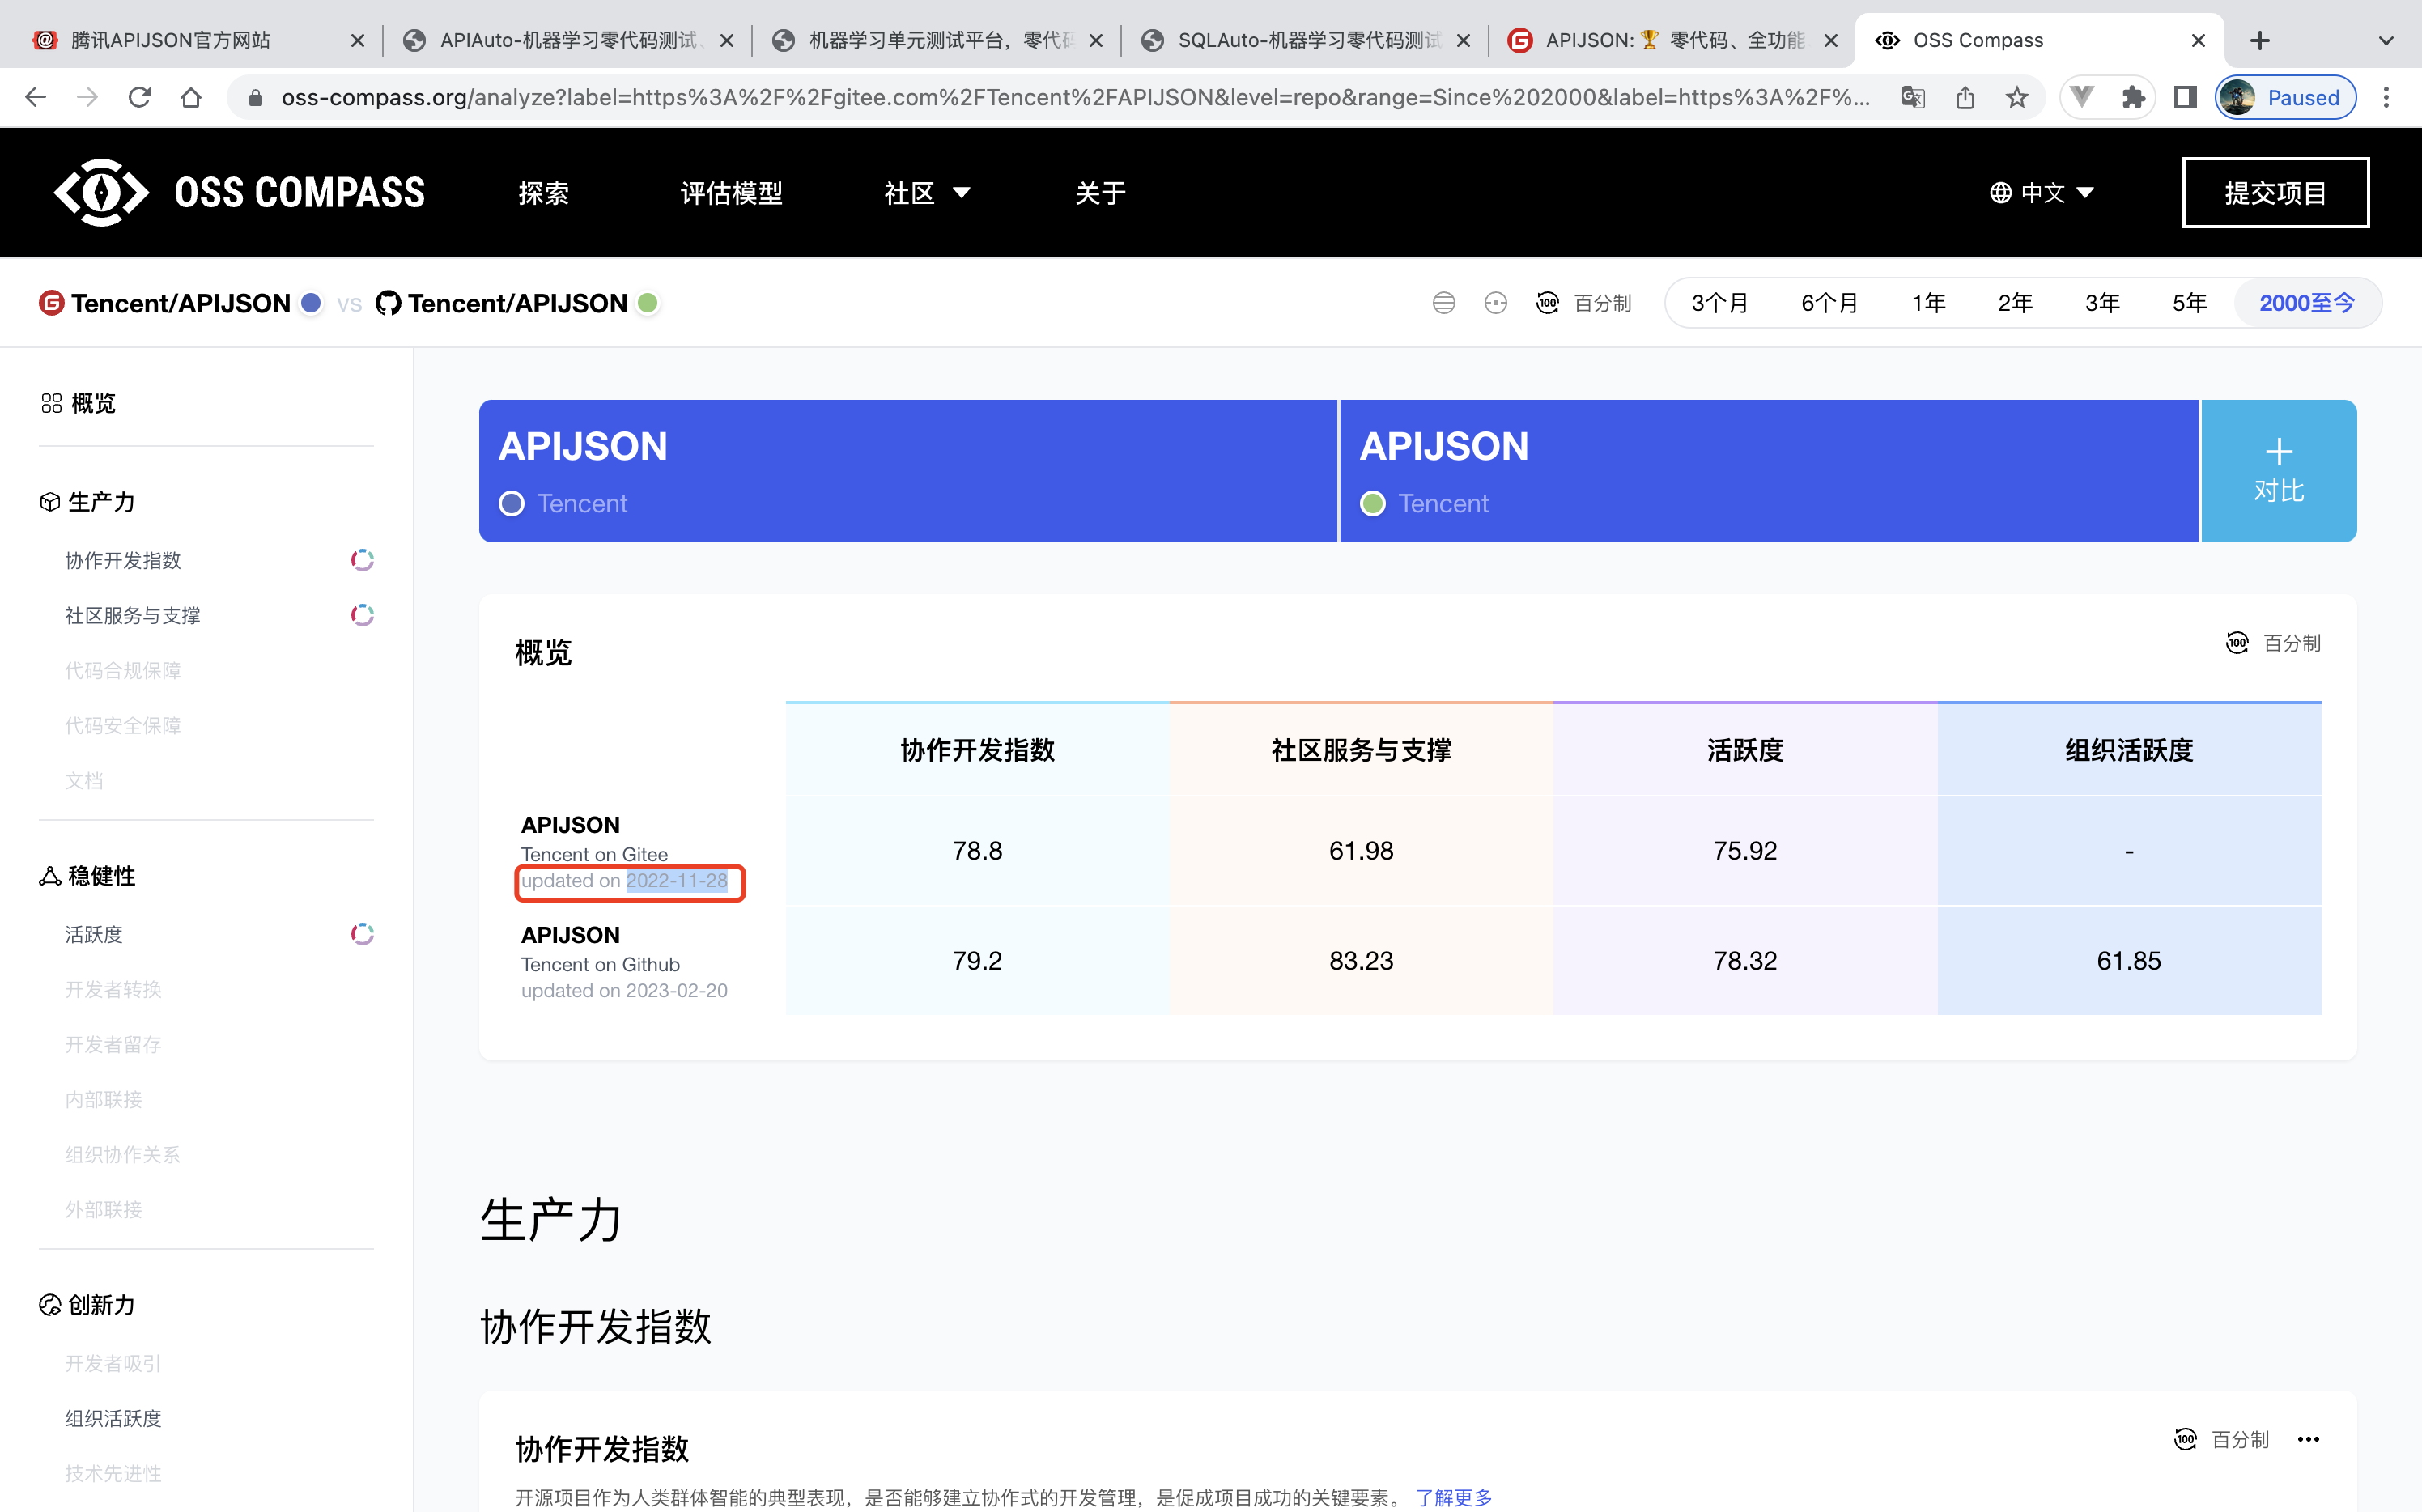Open the extensions puzzle icon
The width and height of the screenshot is (2422, 1512).
coord(2133,97)
